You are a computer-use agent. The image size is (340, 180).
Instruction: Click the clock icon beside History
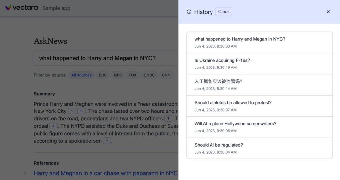click(x=189, y=12)
